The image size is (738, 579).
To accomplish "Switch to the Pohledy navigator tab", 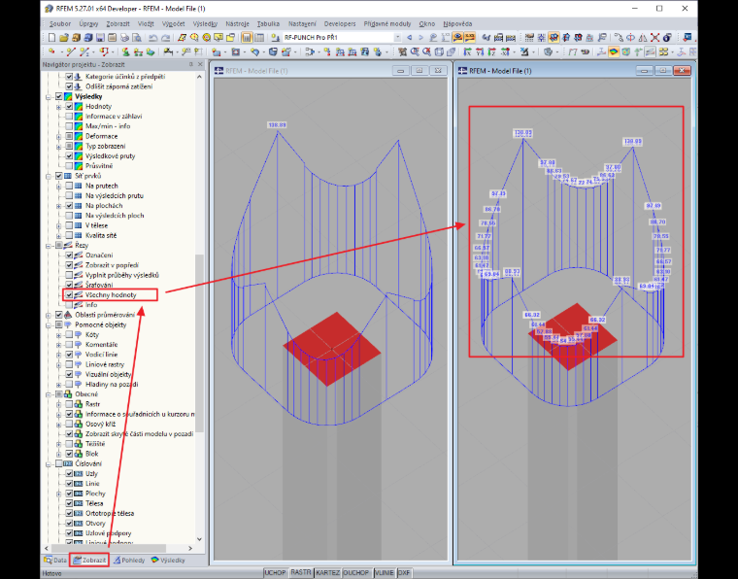I will click(x=129, y=561).
